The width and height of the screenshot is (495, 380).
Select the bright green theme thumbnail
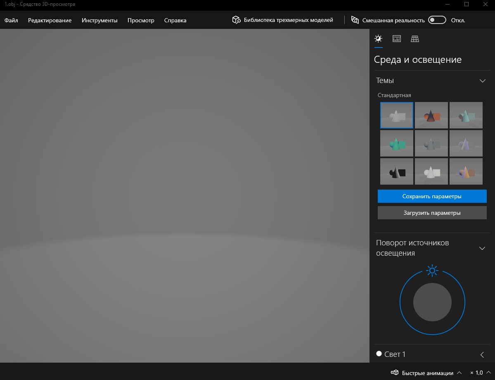pos(396,143)
